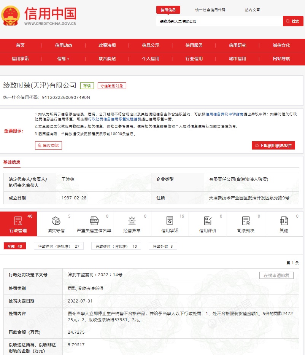The image size is (305, 355).
Task: Click the company title 绫致时装(天津)有限公司
Action: [40, 85]
